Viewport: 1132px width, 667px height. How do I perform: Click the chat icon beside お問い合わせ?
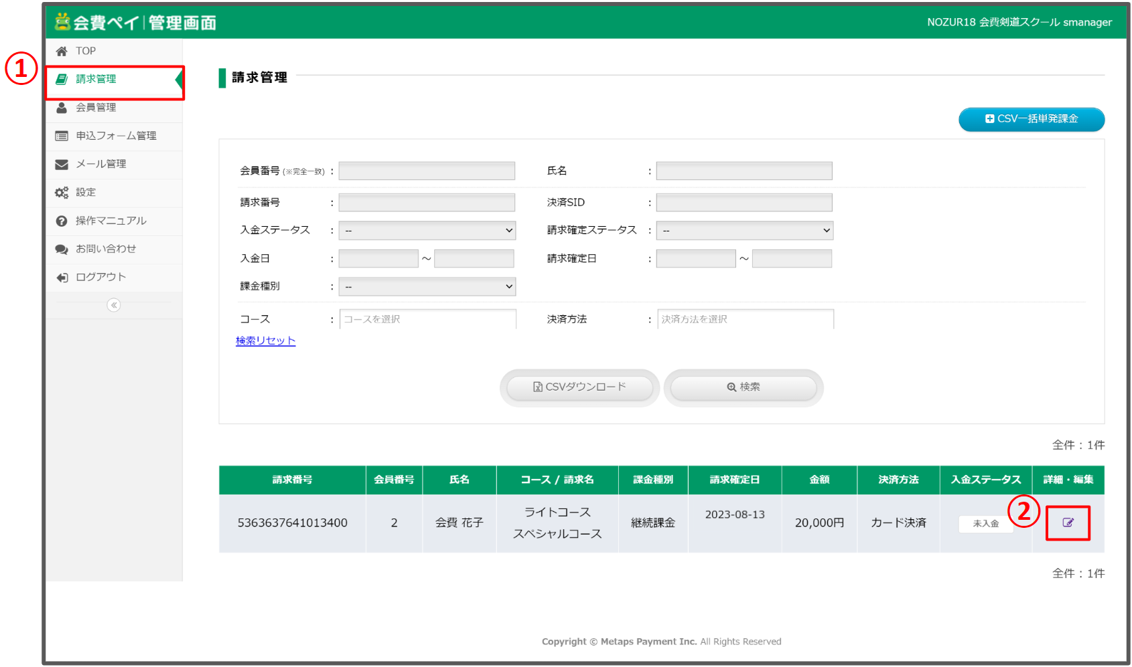coord(61,249)
